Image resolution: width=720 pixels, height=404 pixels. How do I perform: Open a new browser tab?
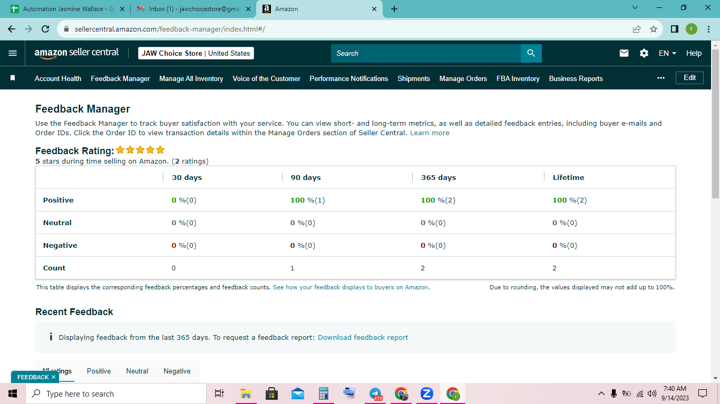[x=394, y=9]
